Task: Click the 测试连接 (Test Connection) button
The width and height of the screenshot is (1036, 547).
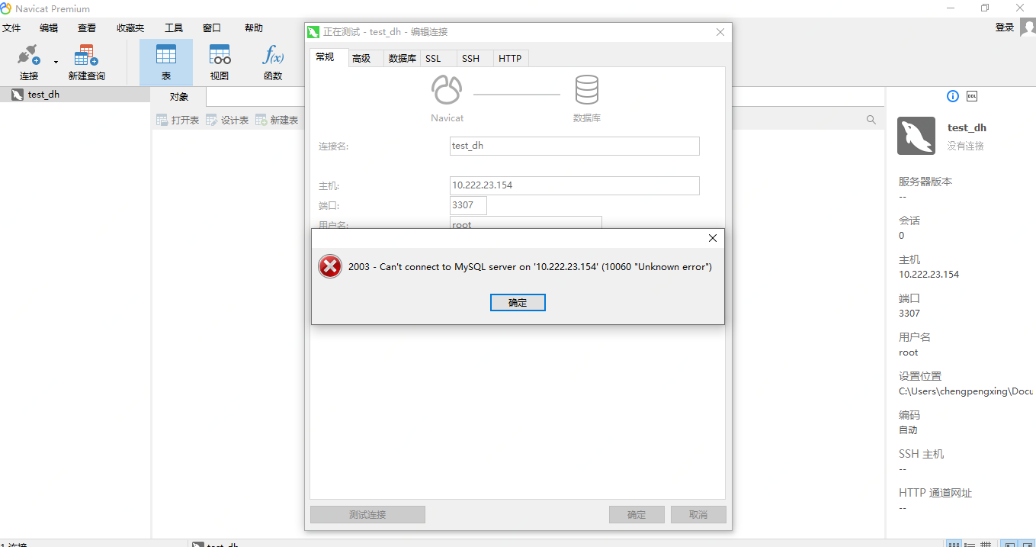Action: pos(367,513)
